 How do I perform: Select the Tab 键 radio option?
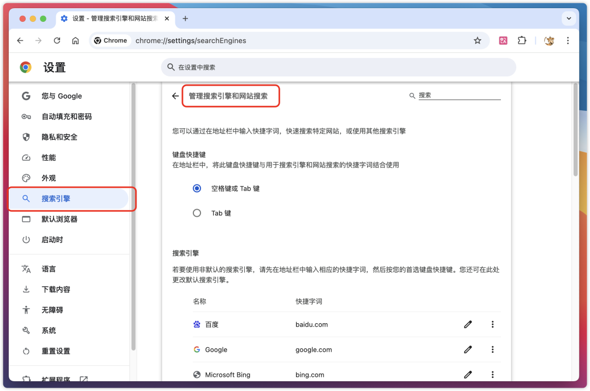[197, 213]
